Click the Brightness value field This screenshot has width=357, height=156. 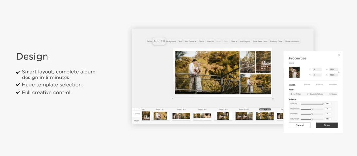(x=328, y=109)
